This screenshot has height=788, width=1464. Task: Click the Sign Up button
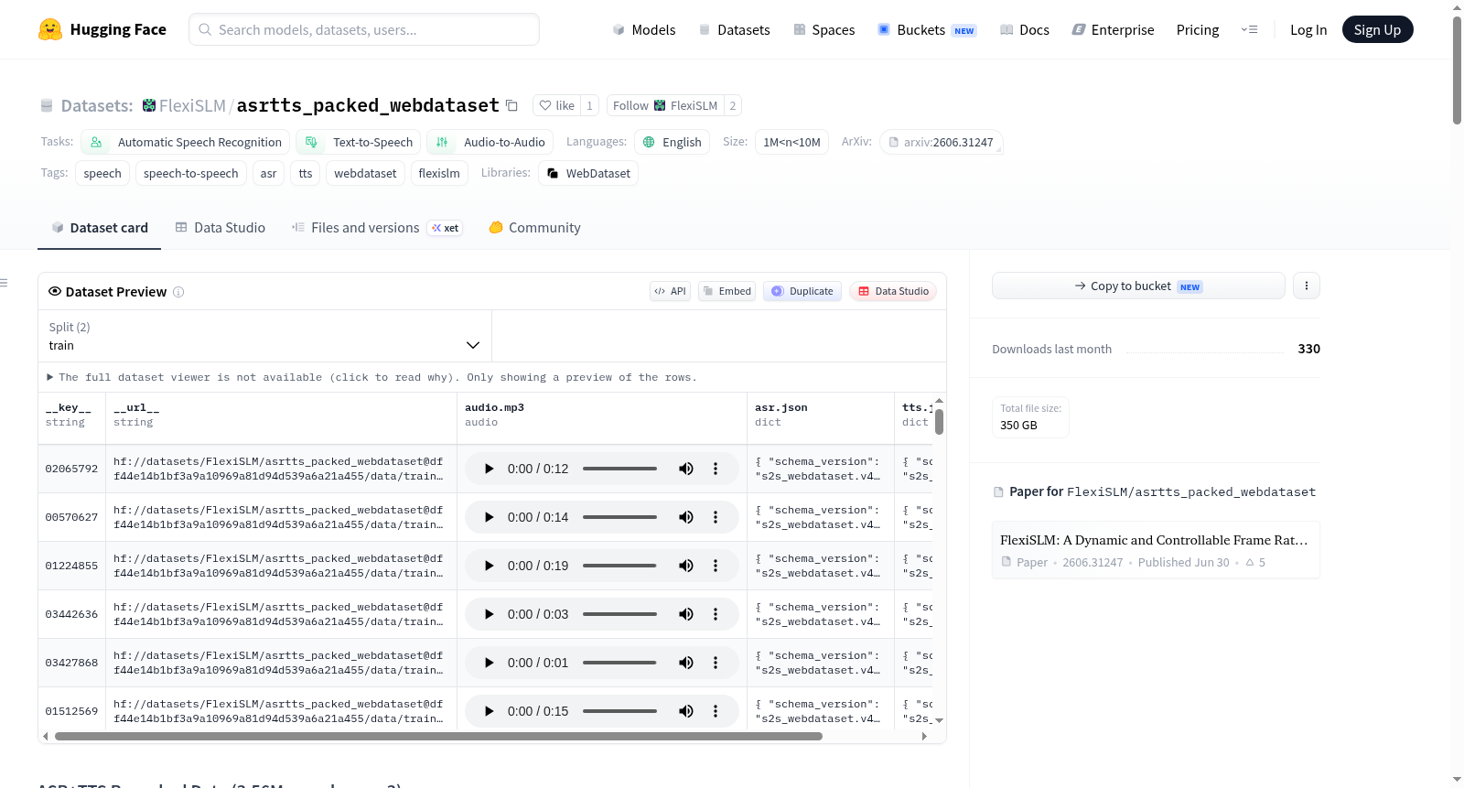click(1377, 29)
